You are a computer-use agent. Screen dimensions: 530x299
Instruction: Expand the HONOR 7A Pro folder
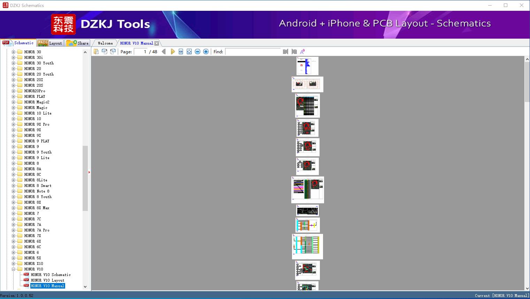[x=14, y=230]
